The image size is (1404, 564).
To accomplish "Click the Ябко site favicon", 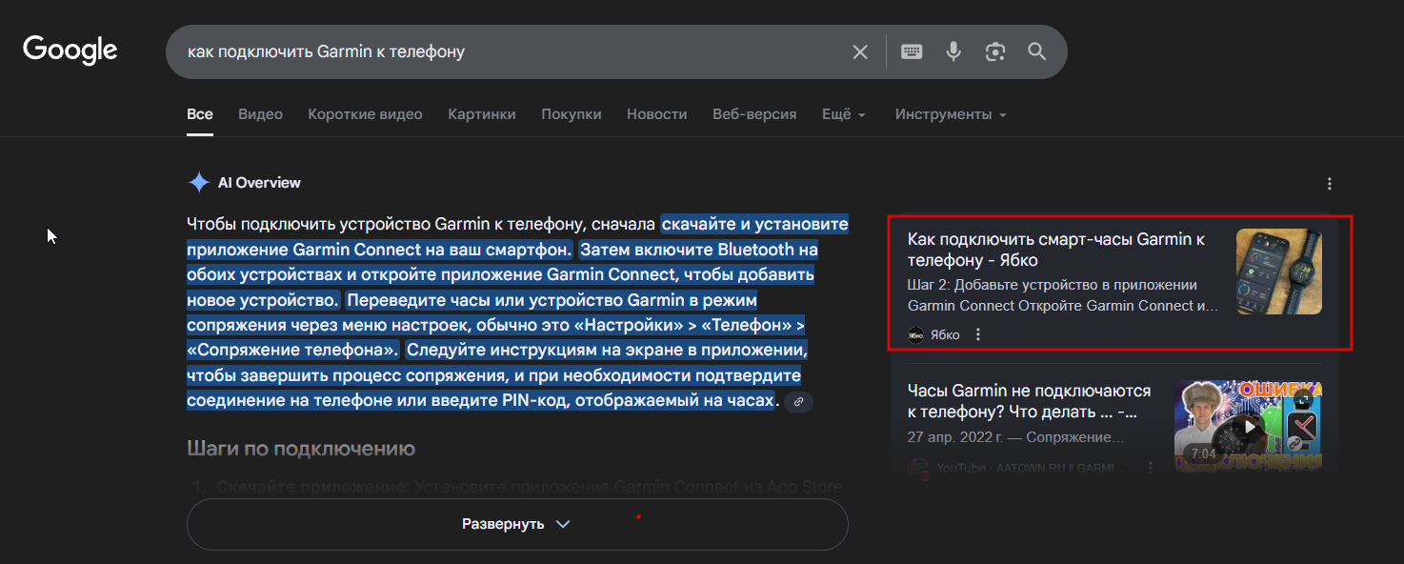I will (x=915, y=334).
